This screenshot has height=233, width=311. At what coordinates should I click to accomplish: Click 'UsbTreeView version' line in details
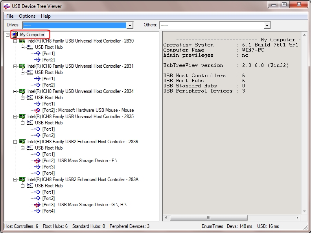point(226,65)
